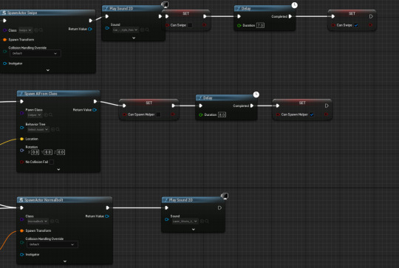Click the exec input pin of top Play Sound 2D
Screen dimensions: 399x268
pos(107,16)
